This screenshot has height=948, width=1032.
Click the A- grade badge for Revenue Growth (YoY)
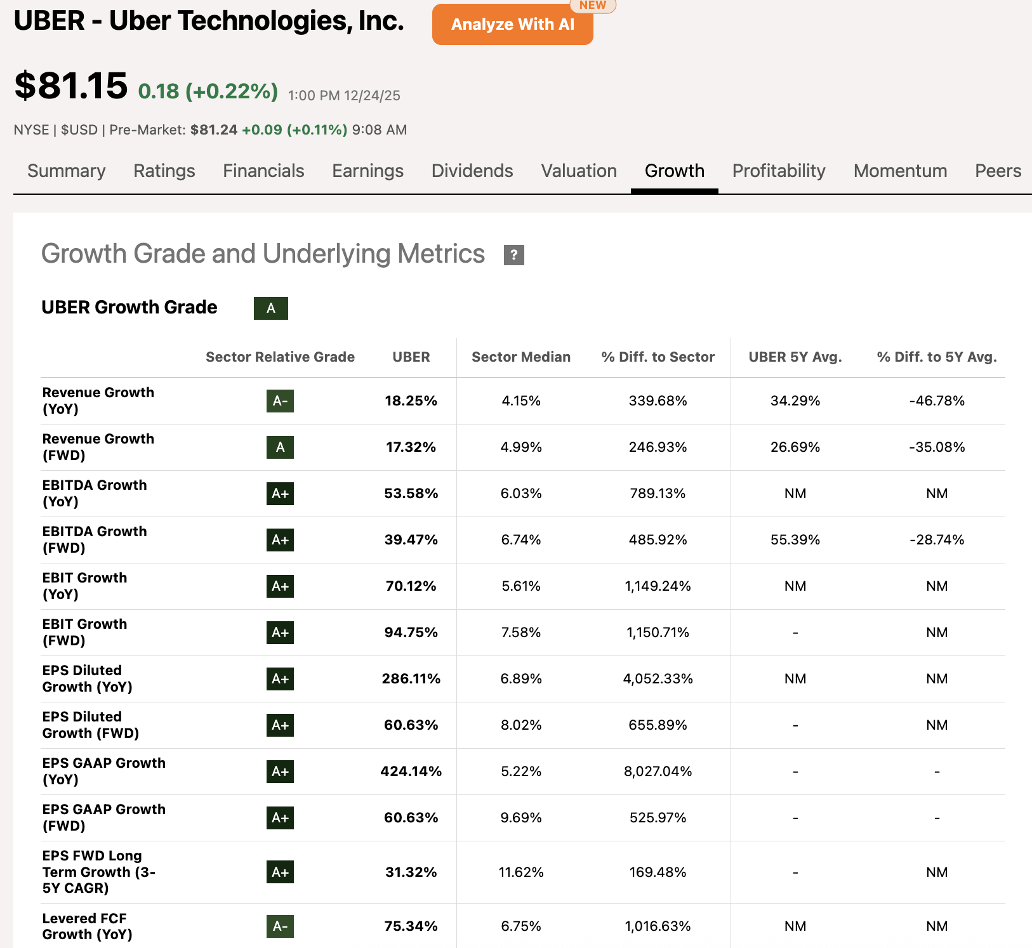pos(280,401)
